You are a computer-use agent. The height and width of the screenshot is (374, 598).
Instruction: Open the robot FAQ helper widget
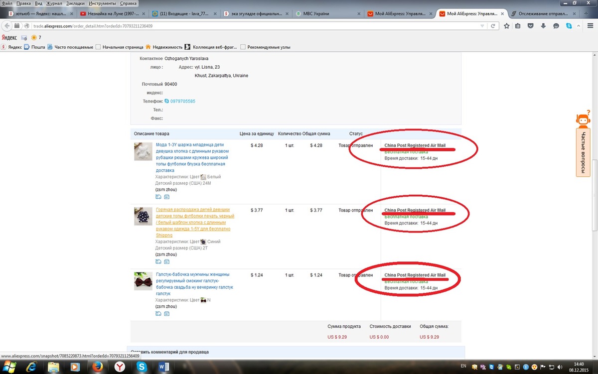583,120
